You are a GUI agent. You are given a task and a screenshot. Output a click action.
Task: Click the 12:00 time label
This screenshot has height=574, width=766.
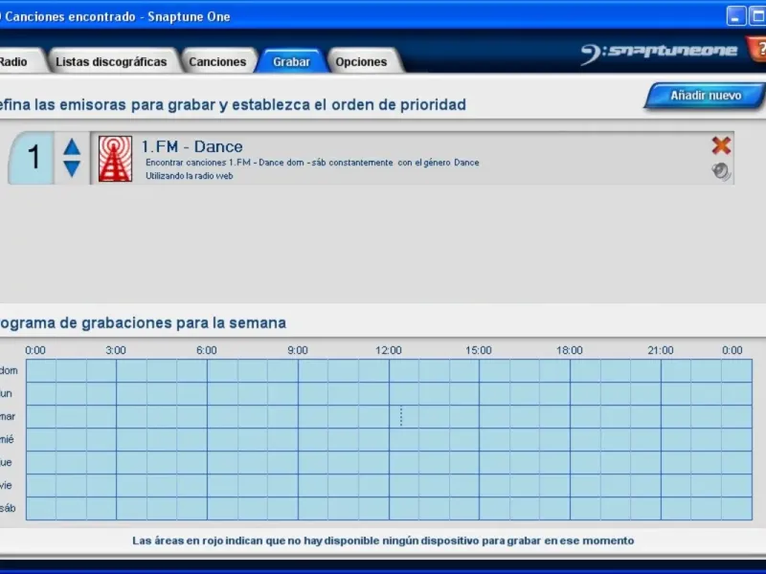click(389, 350)
